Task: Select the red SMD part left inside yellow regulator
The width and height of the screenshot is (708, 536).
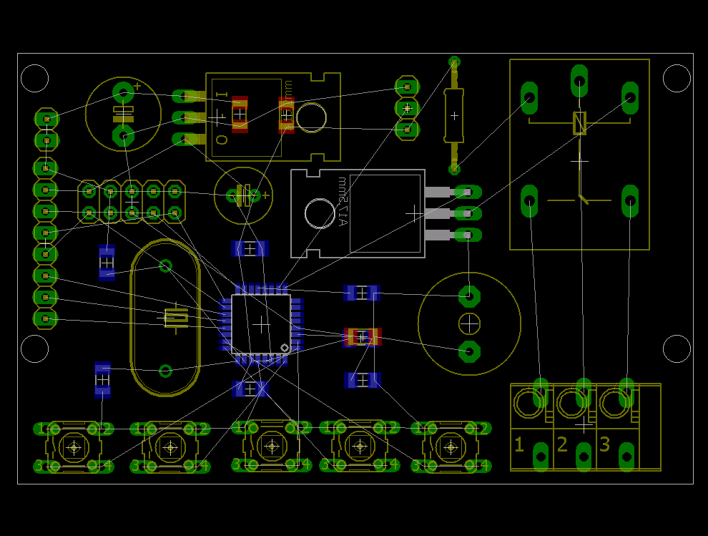Action: tap(240, 114)
